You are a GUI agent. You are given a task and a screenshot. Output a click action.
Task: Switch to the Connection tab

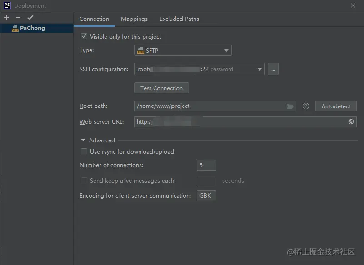click(x=94, y=19)
